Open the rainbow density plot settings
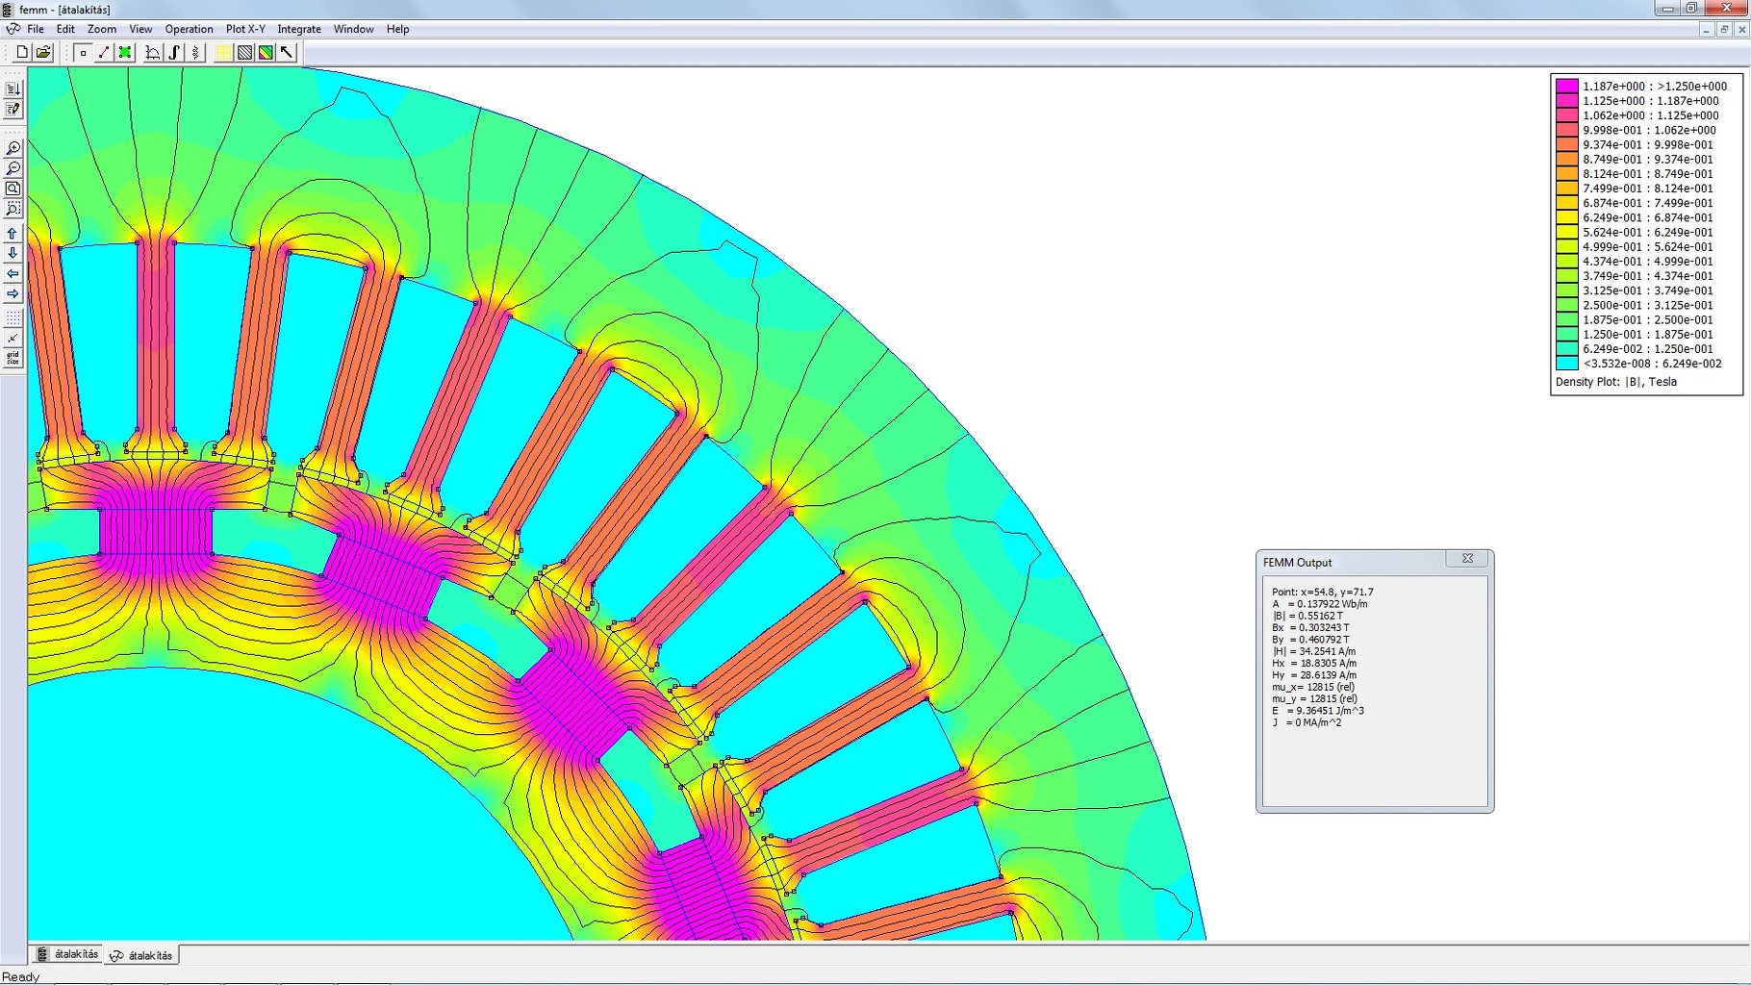The width and height of the screenshot is (1751, 985). 266,52
